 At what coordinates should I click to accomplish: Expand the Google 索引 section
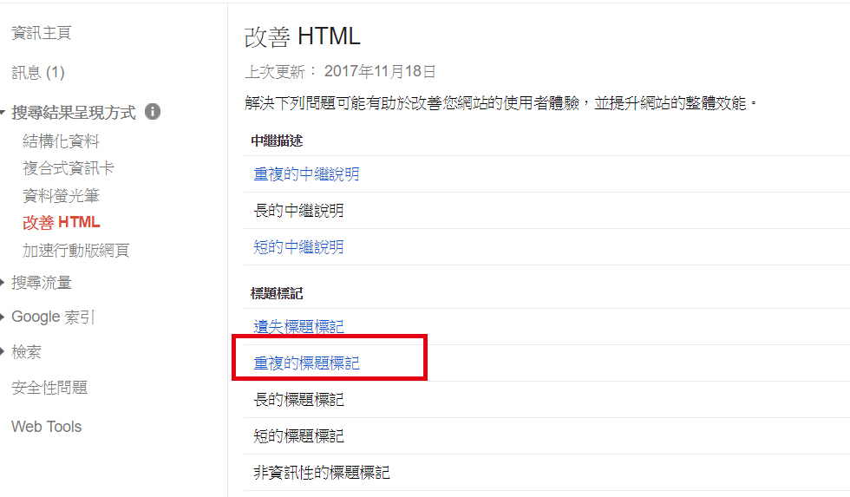pos(52,317)
